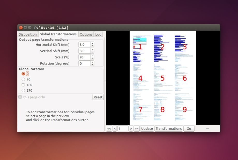Screen dimensions: 238x160
Task: Go to previous page with < button
Action: pos(115,129)
